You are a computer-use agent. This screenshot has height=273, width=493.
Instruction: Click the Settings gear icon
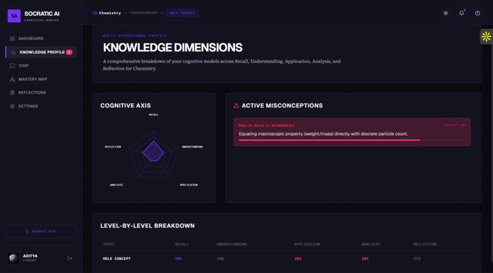click(12, 107)
